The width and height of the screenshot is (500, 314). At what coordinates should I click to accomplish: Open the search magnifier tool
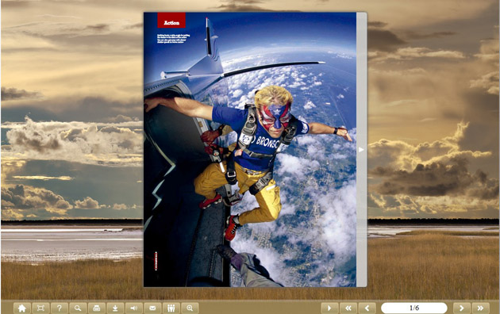click(x=78, y=308)
